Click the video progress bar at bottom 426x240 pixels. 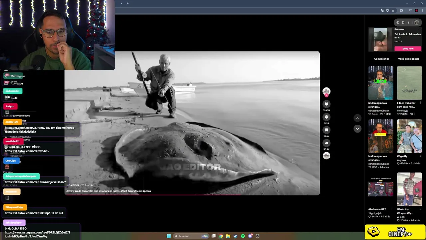[192, 195]
